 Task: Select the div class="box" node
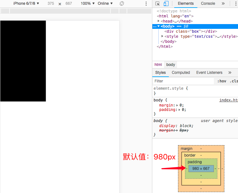click(191, 31)
